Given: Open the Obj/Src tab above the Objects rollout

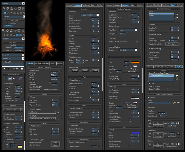Looking at the screenshot, I should click(179, 67).
